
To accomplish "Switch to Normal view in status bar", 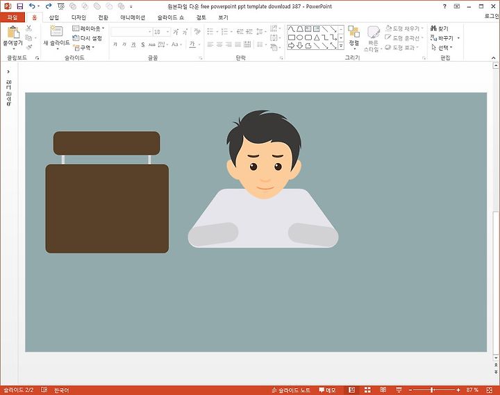I will (x=351, y=390).
